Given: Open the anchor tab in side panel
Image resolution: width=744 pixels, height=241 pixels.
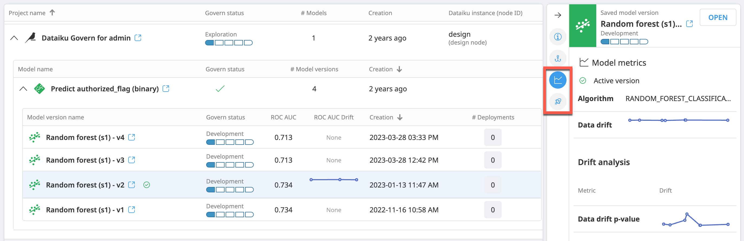Looking at the screenshot, I should (558, 59).
